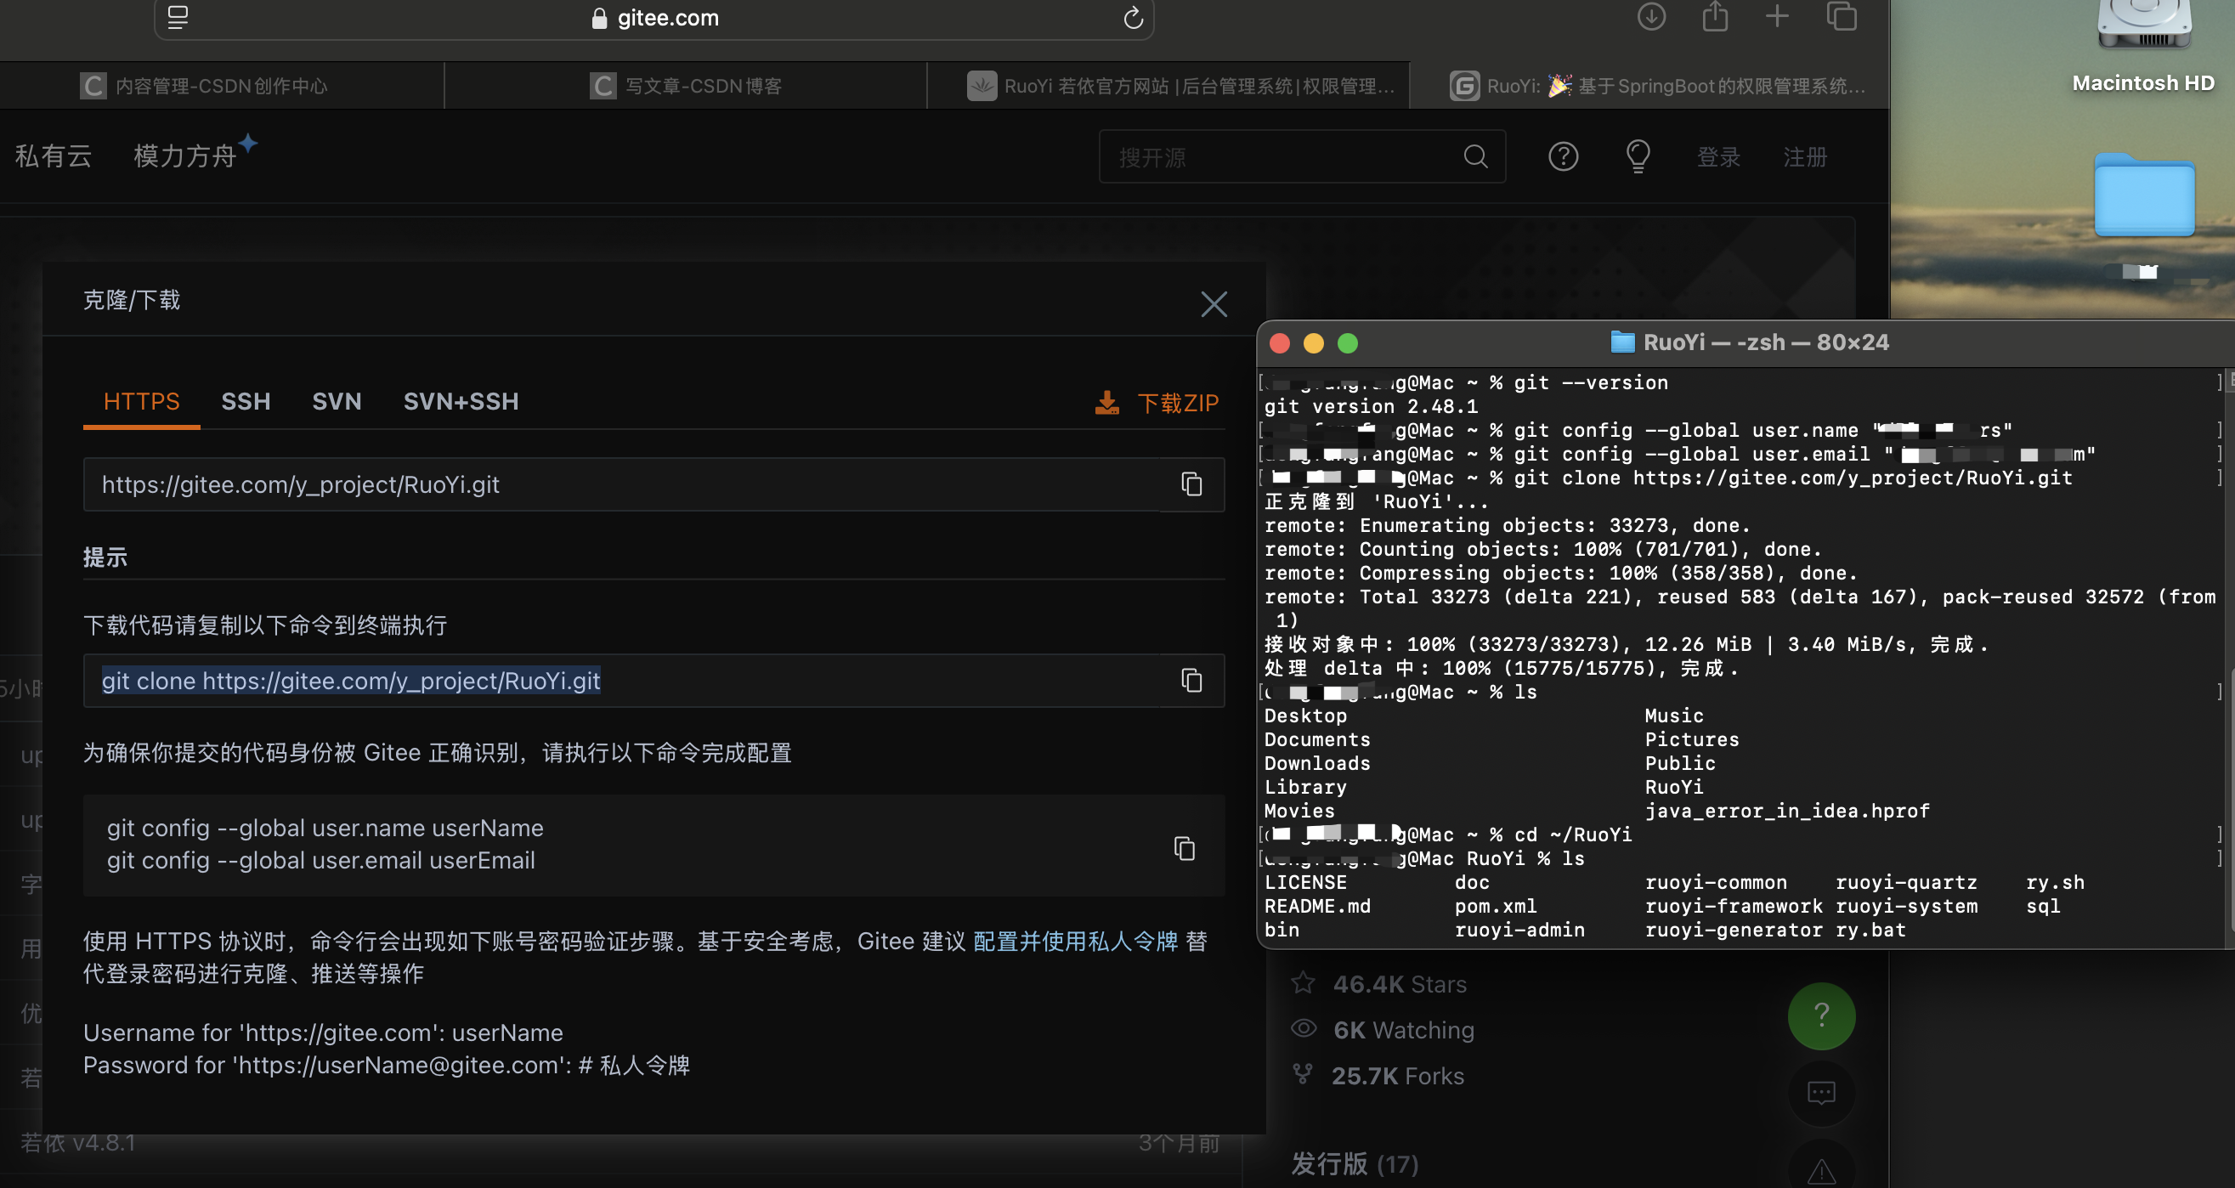Viewport: 2235px width, 1188px height.
Task: Click 'ruoyi-generator' in Terminal listing
Action: [x=1734, y=930]
